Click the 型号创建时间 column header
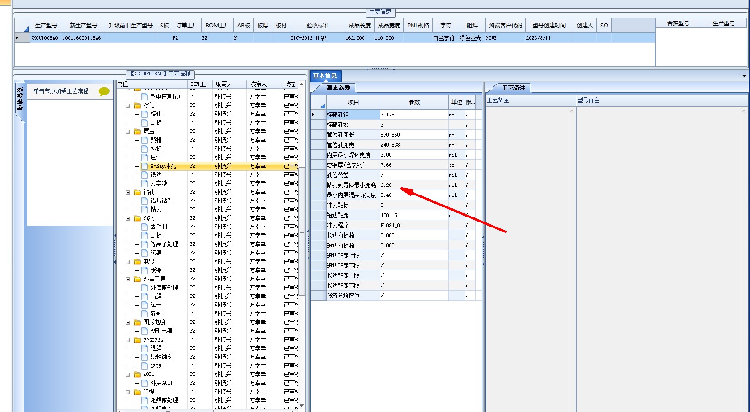 coord(549,26)
